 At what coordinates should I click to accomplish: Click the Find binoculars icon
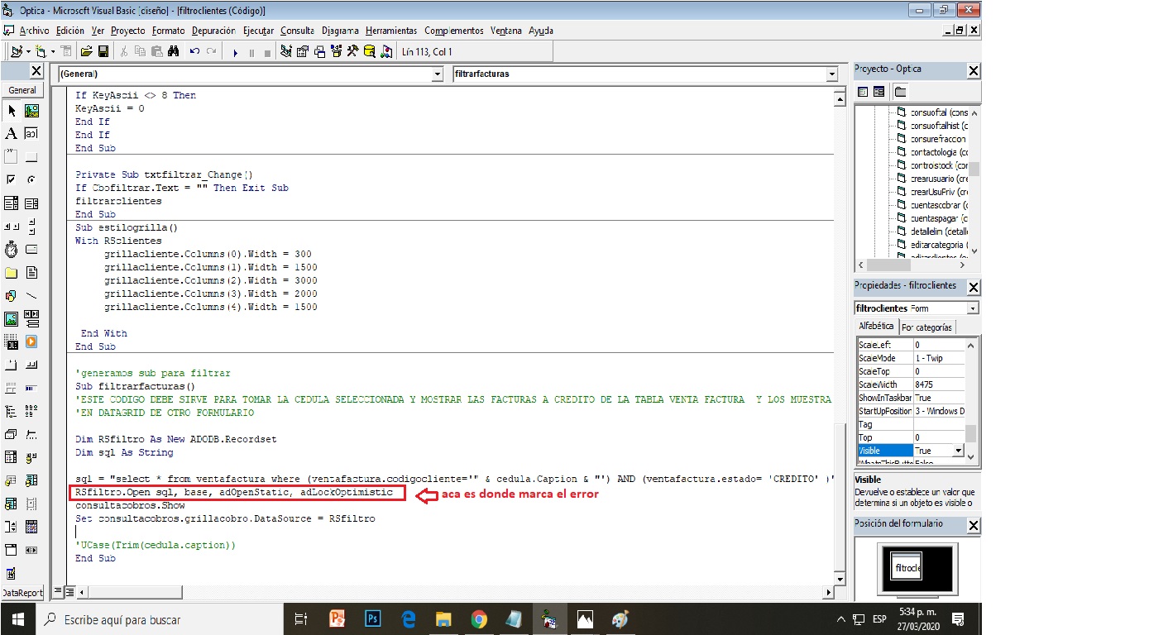pos(174,51)
